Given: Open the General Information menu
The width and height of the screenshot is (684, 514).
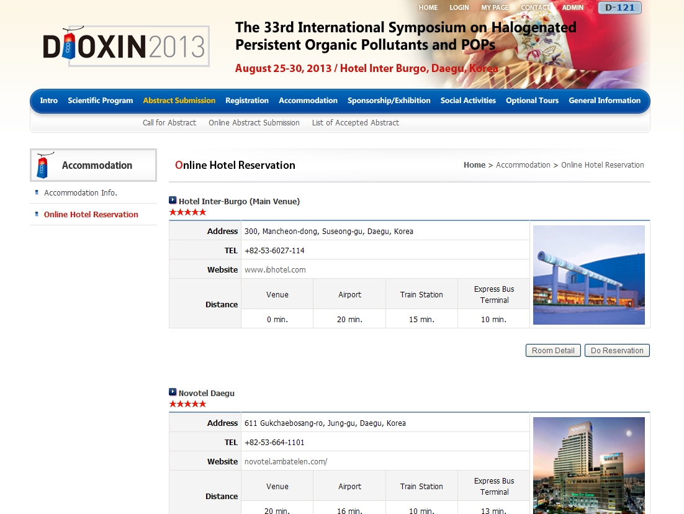Looking at the screenshot, I should [605, 101].
